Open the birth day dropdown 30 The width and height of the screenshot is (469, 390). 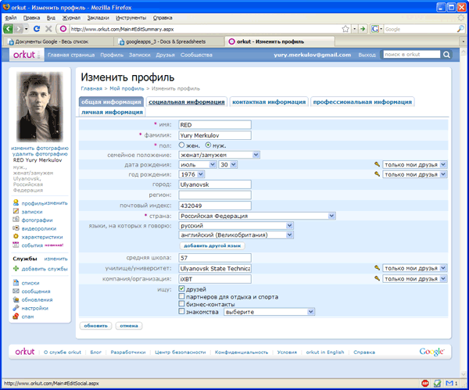pyautogui.click(x=228, y=164)
